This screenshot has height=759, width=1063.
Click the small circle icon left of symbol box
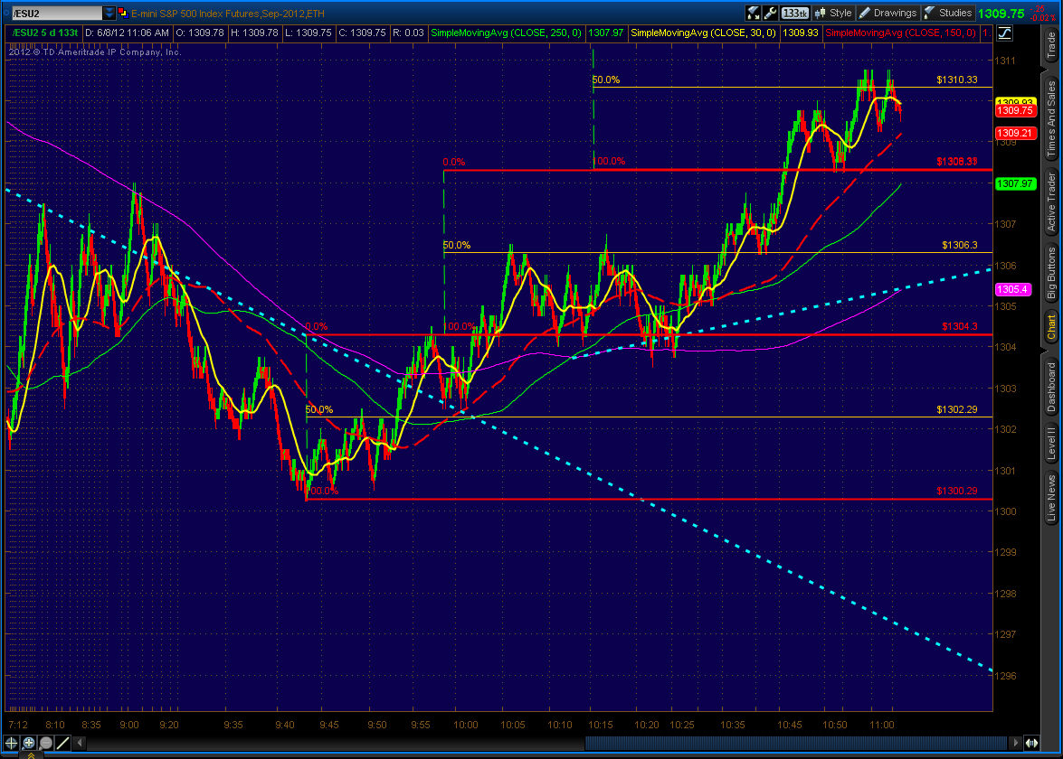[6, 13]
